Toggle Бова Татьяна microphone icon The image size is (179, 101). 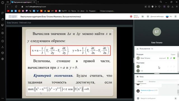coord(168,58)
